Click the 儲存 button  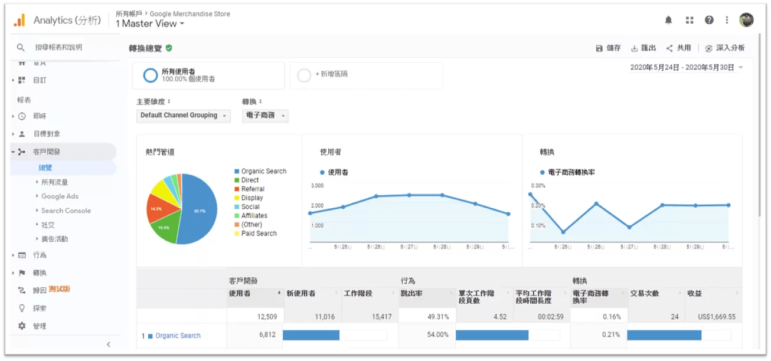click(x=608, y=48)
